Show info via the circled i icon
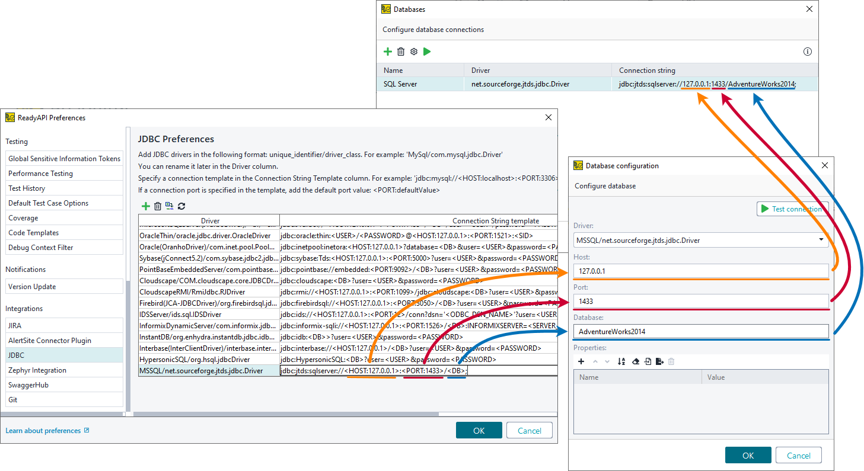864x471 pixels. coord(807,52)
